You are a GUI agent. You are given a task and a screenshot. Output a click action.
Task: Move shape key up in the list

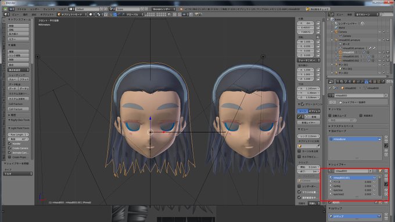(386, 190)
